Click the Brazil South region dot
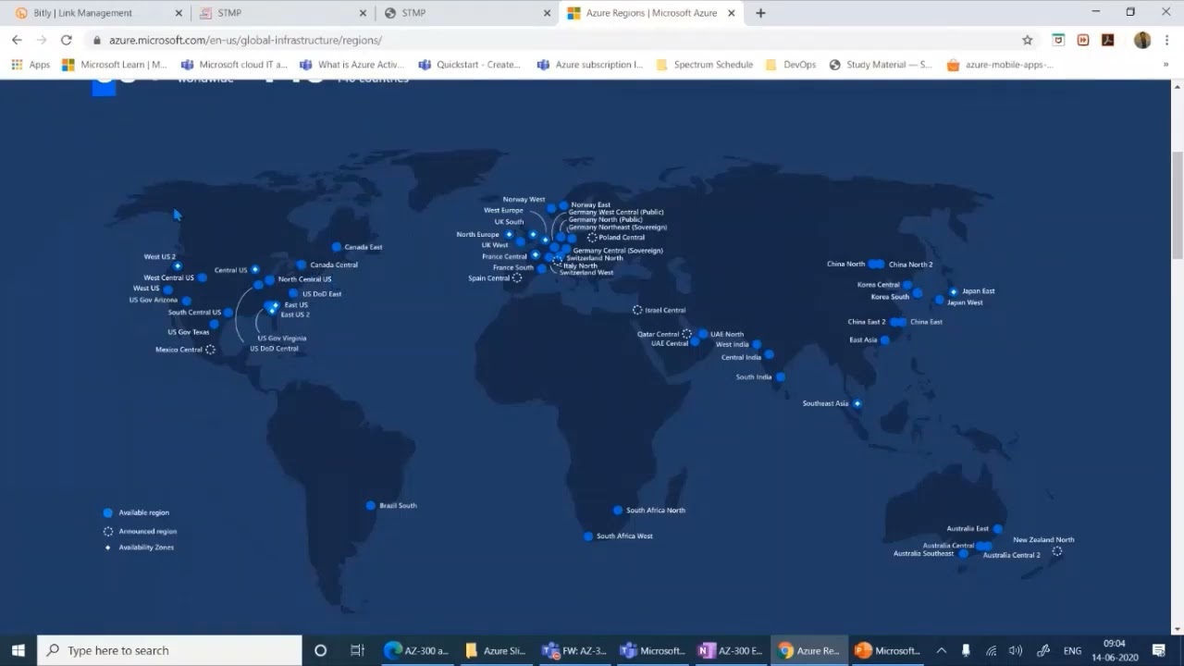 point(371,505)
